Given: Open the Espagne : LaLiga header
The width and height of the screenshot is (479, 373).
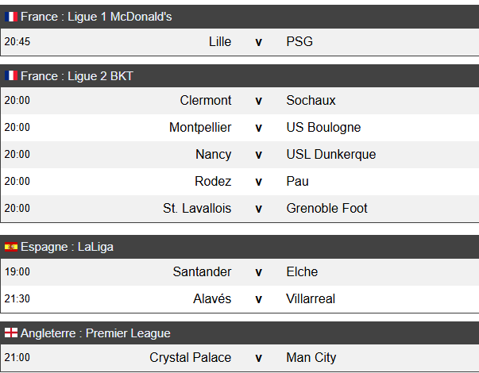Looking at the screenshot, I should click(x=240, y=247).
